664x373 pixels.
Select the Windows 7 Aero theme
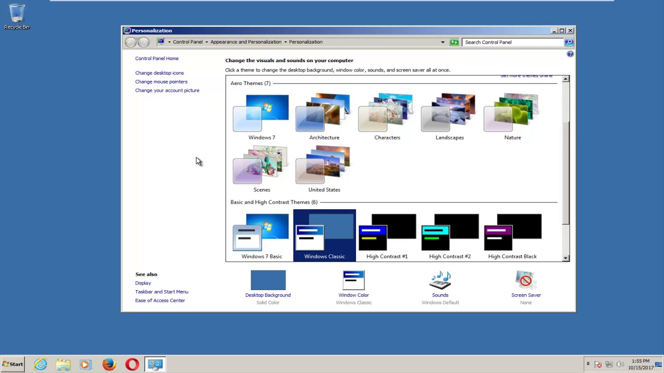coord(261,117)
